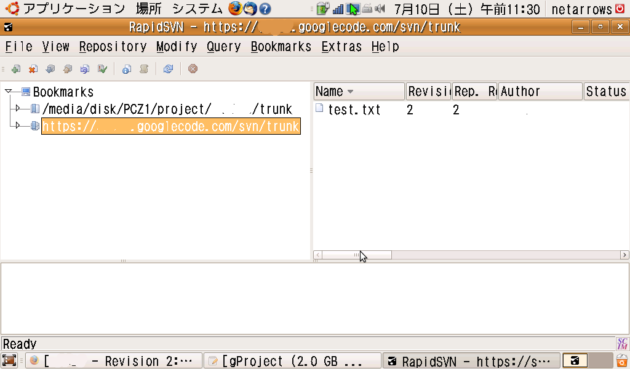Screen dimensions: 630x369
Task: Click the file list scroll right arrow
Action: click(x=624, y=255)
